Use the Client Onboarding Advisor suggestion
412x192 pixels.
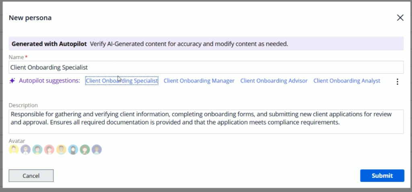tap(274, 81)
